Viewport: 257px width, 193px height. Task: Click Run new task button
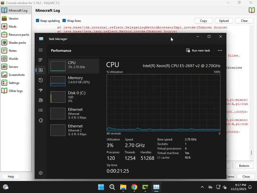click(x=198, y=50)
